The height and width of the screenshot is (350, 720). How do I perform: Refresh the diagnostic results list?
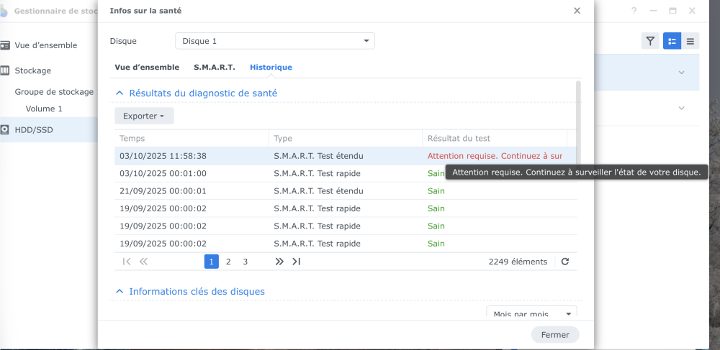point(565,262)
